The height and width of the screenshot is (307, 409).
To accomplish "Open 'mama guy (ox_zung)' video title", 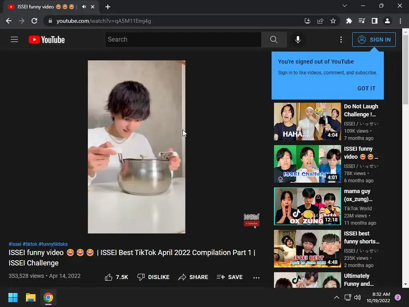I will 358,195.
